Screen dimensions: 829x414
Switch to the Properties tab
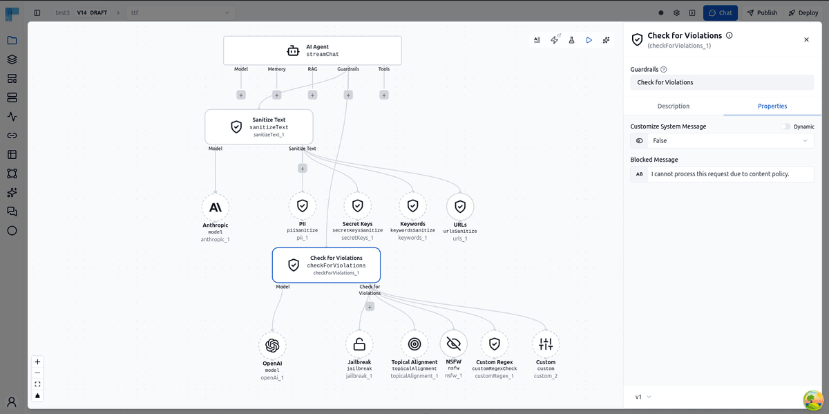coord(772,106)
